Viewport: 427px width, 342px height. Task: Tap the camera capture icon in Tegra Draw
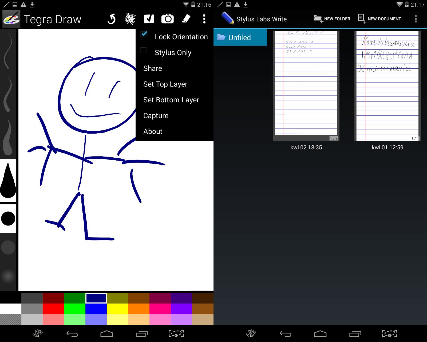tap(168, 19)
